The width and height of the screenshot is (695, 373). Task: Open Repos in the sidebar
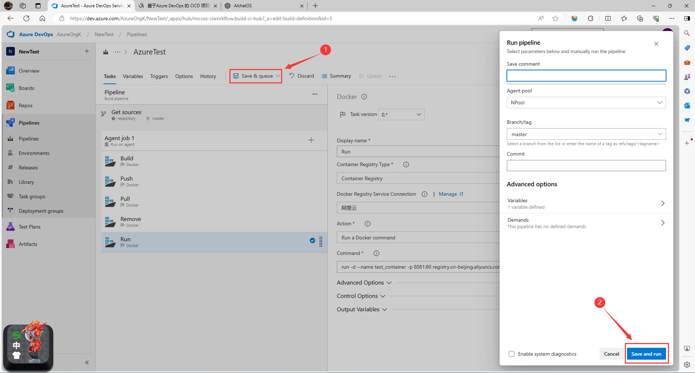25,105
